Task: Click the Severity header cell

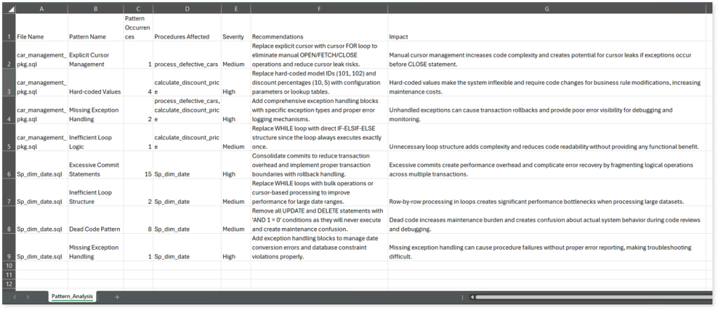Action: [233, 36]
